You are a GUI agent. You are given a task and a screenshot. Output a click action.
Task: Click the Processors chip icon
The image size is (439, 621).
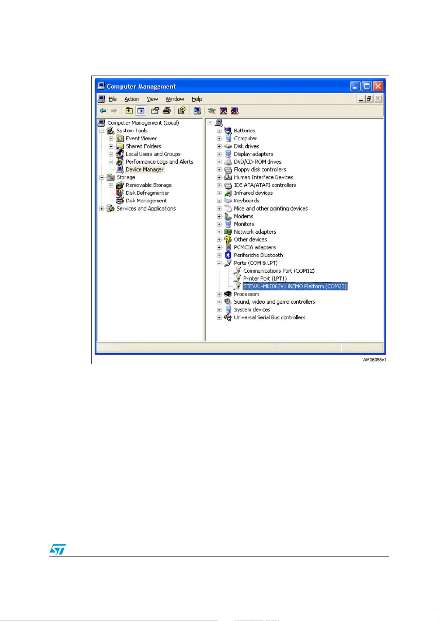point(228,294)
